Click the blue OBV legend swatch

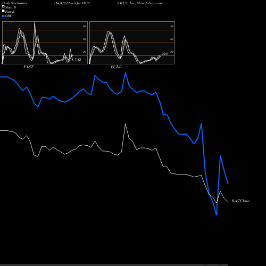click(3, 16)
